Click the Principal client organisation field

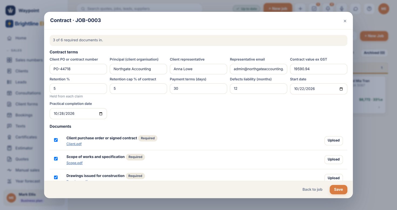coord(138,69)
